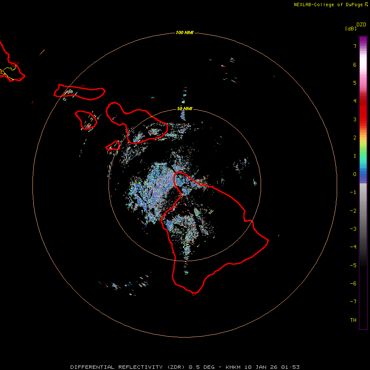Click the -2 label on the color scale
Image resolution: width=370 pixels, height=370 pixels.
point(353,211)
